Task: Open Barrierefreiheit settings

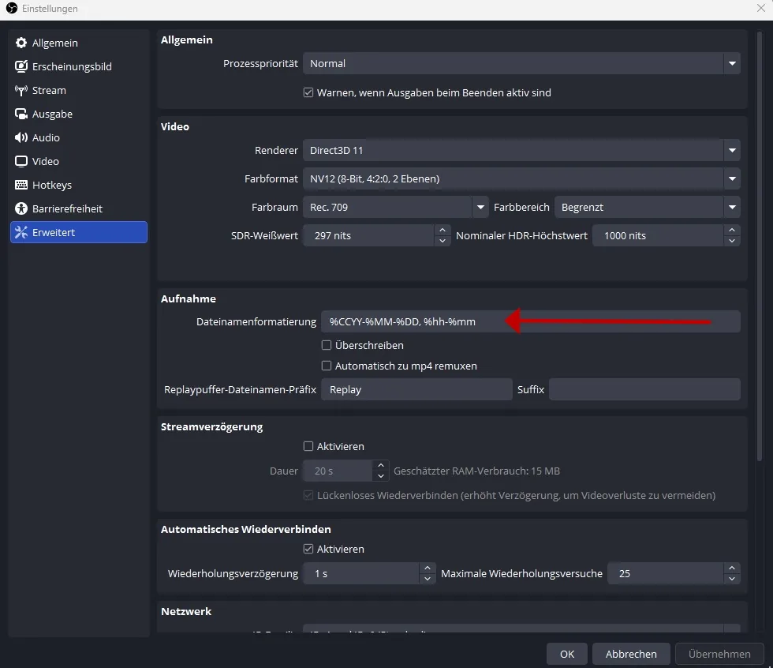Action: (x=79, y=208)
